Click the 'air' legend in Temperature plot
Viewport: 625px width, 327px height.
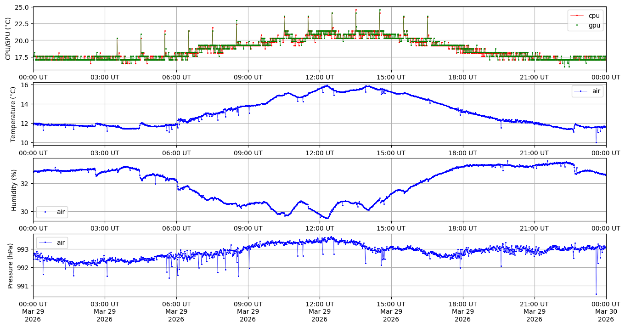tap(596, 91)
